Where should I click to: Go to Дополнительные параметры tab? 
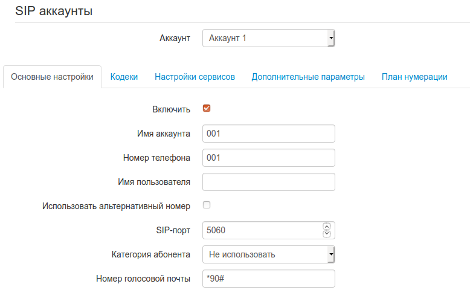tap(308, 77)
